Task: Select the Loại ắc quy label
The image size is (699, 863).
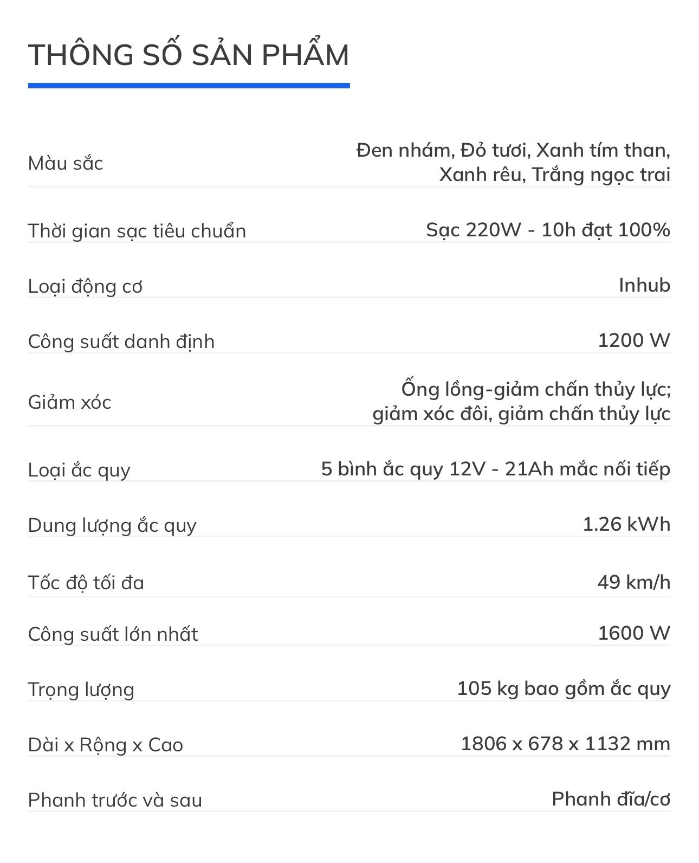Action: tap(79, 470)
